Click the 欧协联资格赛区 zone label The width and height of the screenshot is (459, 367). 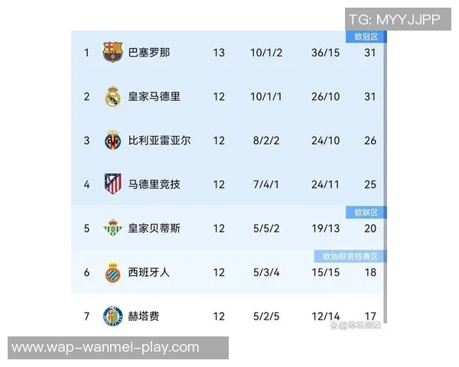pos(350,256)
